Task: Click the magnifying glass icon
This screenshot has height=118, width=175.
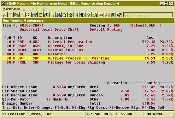Action: point(64,15)
